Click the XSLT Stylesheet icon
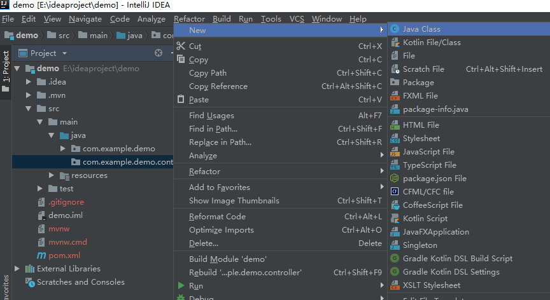This screenshot has width=550, height=300. coord(395,285)
